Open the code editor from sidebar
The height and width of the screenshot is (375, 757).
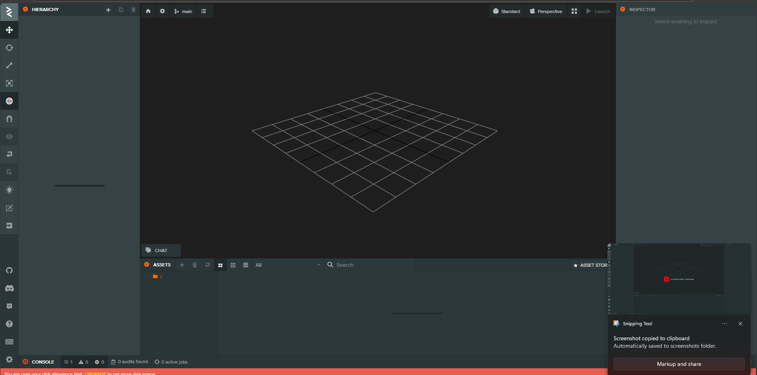point(9,208)
